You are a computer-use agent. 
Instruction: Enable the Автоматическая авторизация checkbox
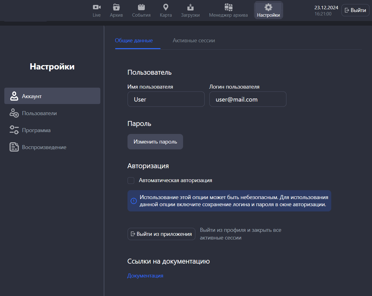tap(131, 181)
